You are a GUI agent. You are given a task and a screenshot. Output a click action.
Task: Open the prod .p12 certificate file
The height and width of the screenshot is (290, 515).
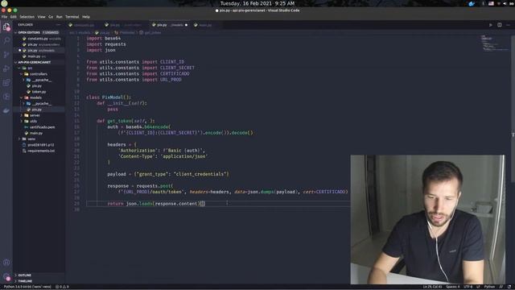click(x=39, y=145)
